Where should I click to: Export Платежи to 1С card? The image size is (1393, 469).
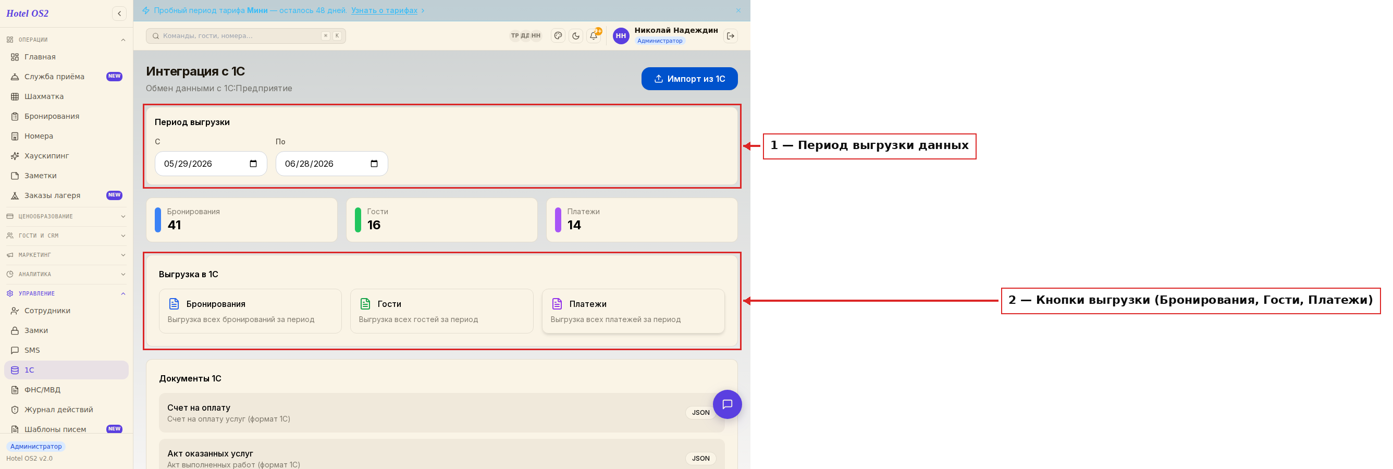633,311
